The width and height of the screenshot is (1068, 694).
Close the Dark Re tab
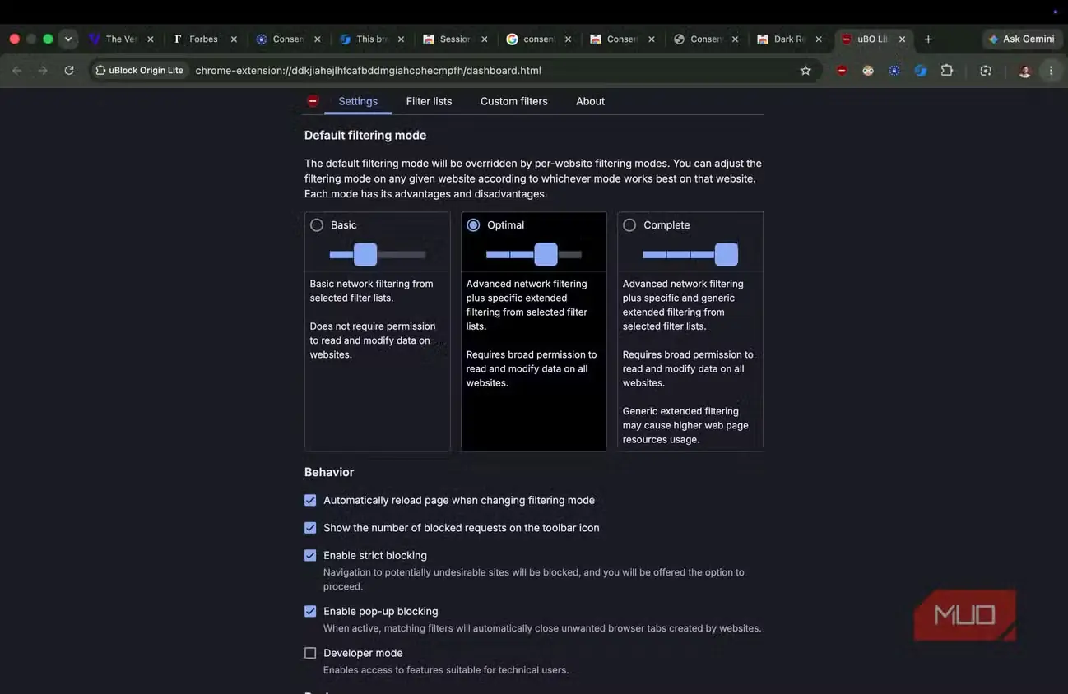click(x=819, y=39)
